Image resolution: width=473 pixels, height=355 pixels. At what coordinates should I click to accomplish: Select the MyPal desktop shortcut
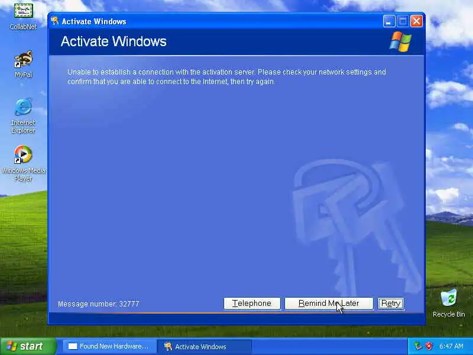click(x=23, y=64)
